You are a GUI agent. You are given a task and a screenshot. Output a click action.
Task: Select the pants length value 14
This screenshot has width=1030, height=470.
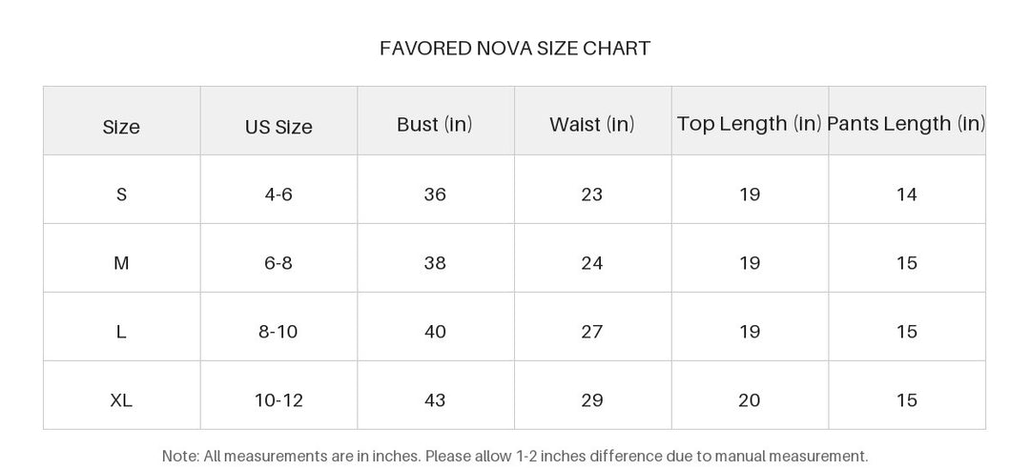coord(907,194)
